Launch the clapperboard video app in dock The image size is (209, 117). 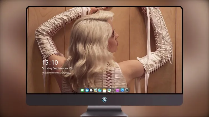(x=100, y=90)
